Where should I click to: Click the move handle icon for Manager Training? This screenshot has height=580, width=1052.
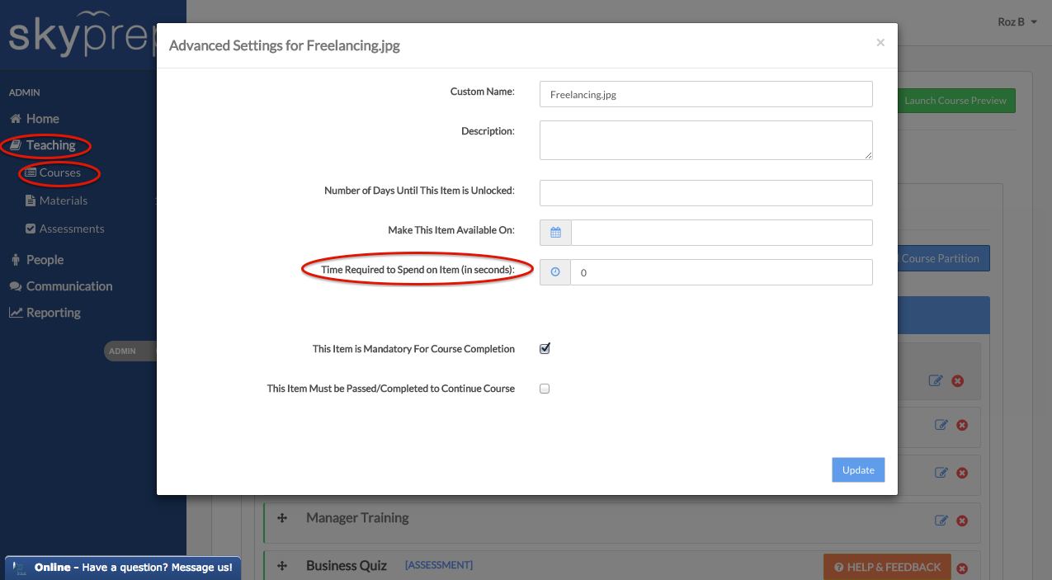pos(282,518)
